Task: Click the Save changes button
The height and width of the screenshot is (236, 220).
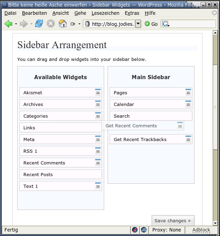Action: pos(172,221)
